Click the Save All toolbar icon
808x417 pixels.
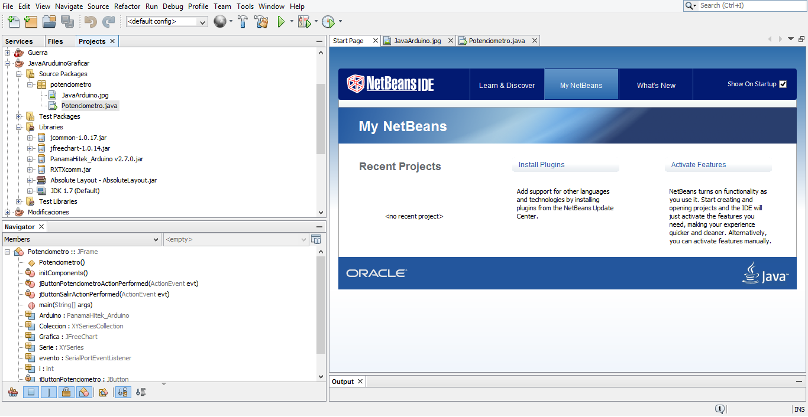pos(67,22)
